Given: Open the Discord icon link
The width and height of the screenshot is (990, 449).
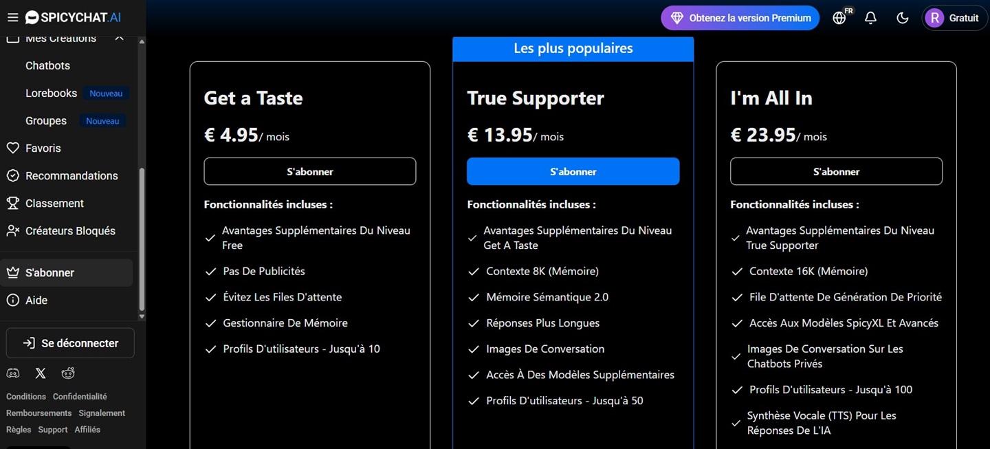Looking at the screenshot, I should click(13, 373).
